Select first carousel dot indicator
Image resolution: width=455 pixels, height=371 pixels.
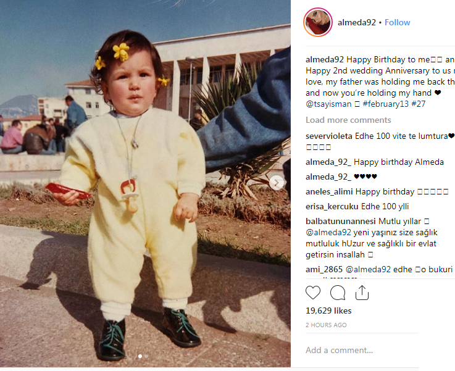click(140, 356)
